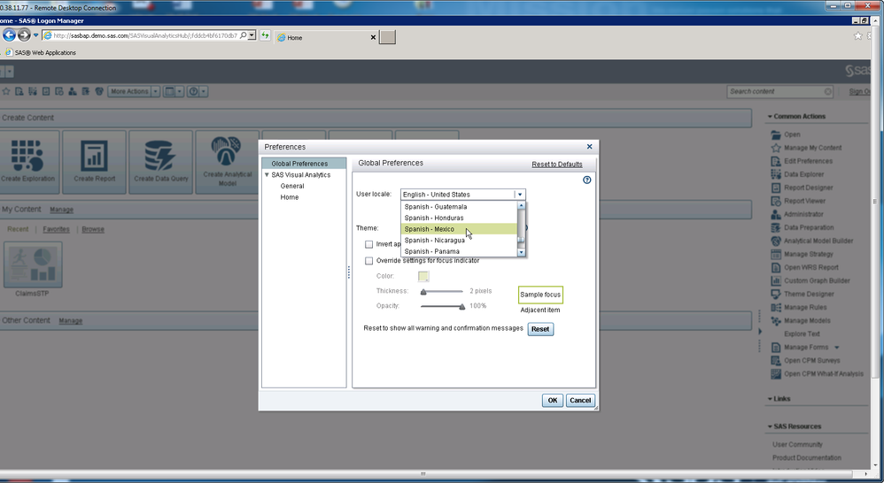Open the view layout dropdown arrow
The image size is (884, 483).
tap(179, 91)
